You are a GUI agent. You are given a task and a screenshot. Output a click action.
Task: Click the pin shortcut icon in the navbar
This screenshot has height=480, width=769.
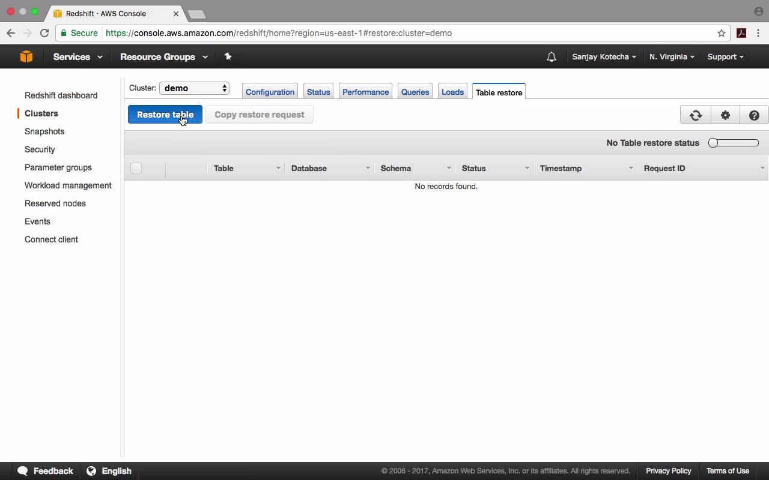pyautogui.click(x=228, y=56)
